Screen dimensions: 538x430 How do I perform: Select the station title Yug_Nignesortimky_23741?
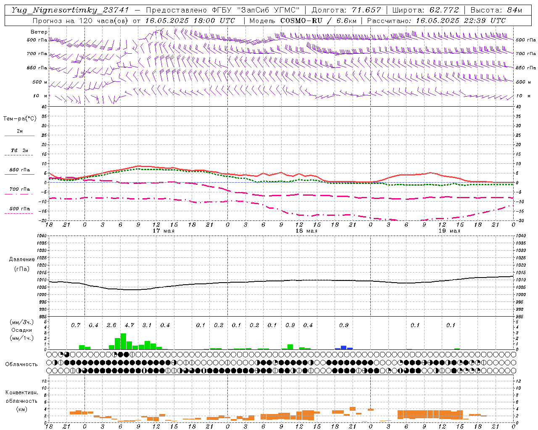70,10
